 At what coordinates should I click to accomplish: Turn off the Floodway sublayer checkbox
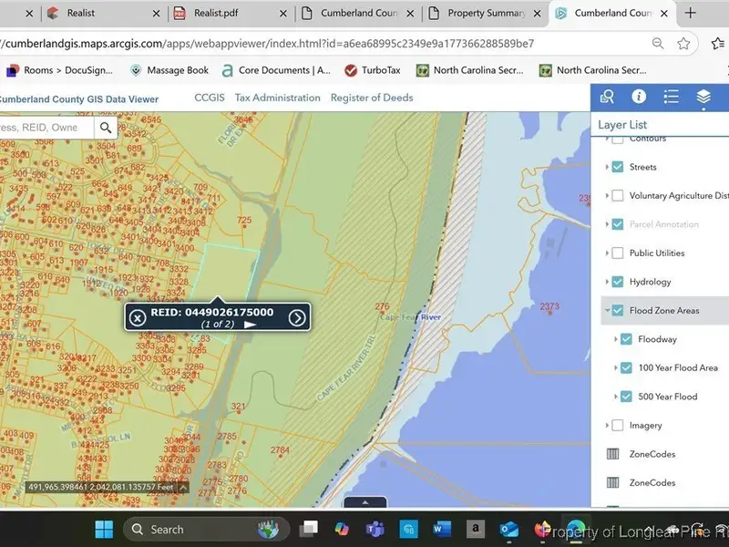click(x=626, y=339)
